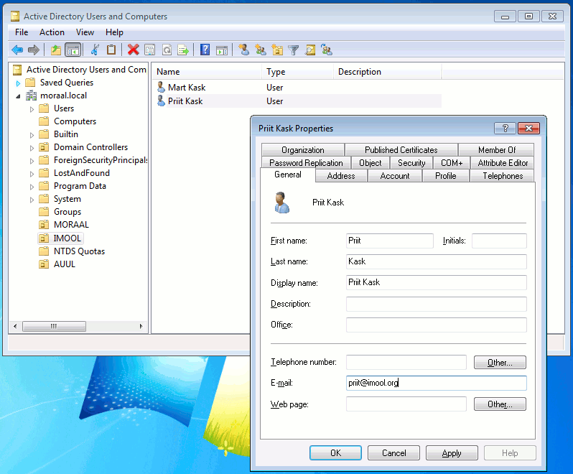Click the Cut scissors icon
This screenshot has width=573, height=474.
click(95, 50)
